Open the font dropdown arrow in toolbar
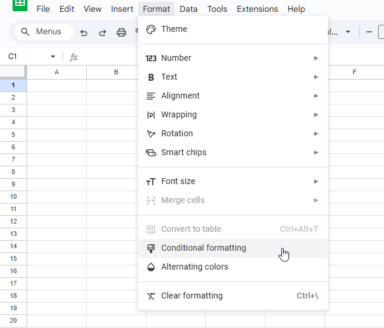This screenshot has width=384, height=328. tap(348, 32)
